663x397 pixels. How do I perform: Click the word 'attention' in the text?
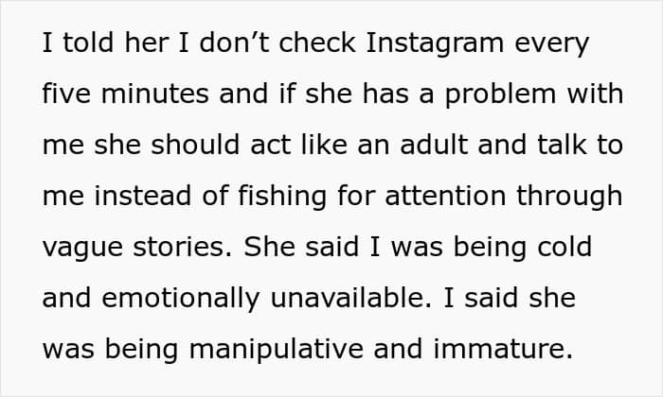click(445, 196)
